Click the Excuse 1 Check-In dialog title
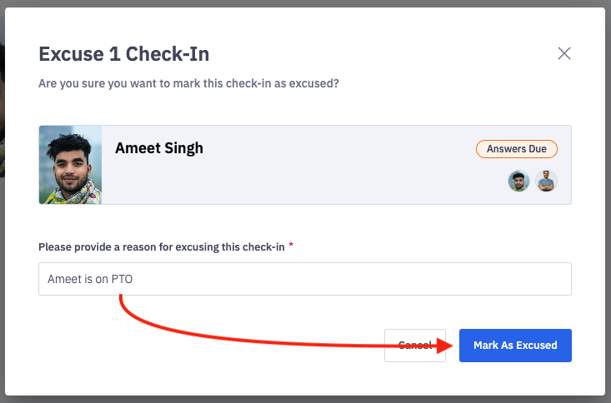611x403 pixels. (x=124, y=55)
